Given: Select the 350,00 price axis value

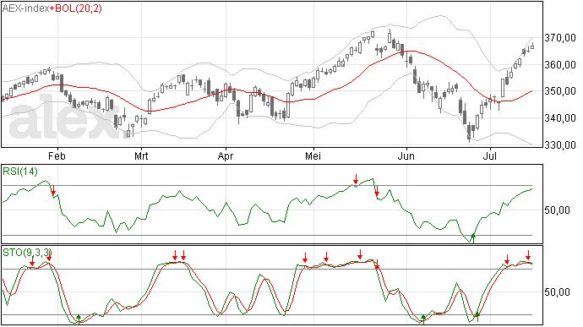Looking at the screenshot, I should 560,91.
